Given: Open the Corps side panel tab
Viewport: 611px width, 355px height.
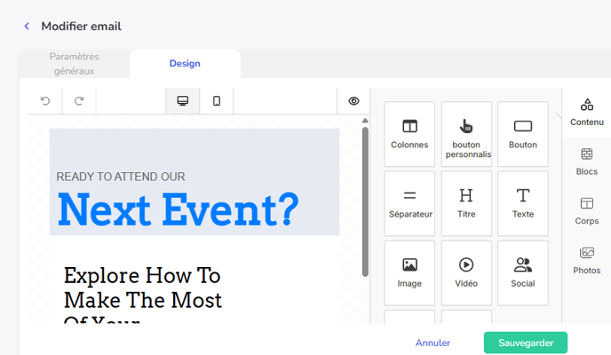Looking at the screenshot, I should pos(587,211).
